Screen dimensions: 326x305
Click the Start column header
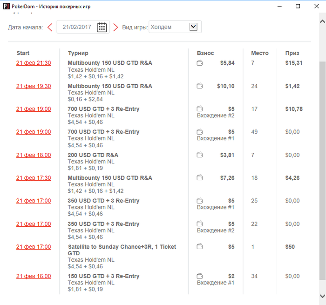23,53
